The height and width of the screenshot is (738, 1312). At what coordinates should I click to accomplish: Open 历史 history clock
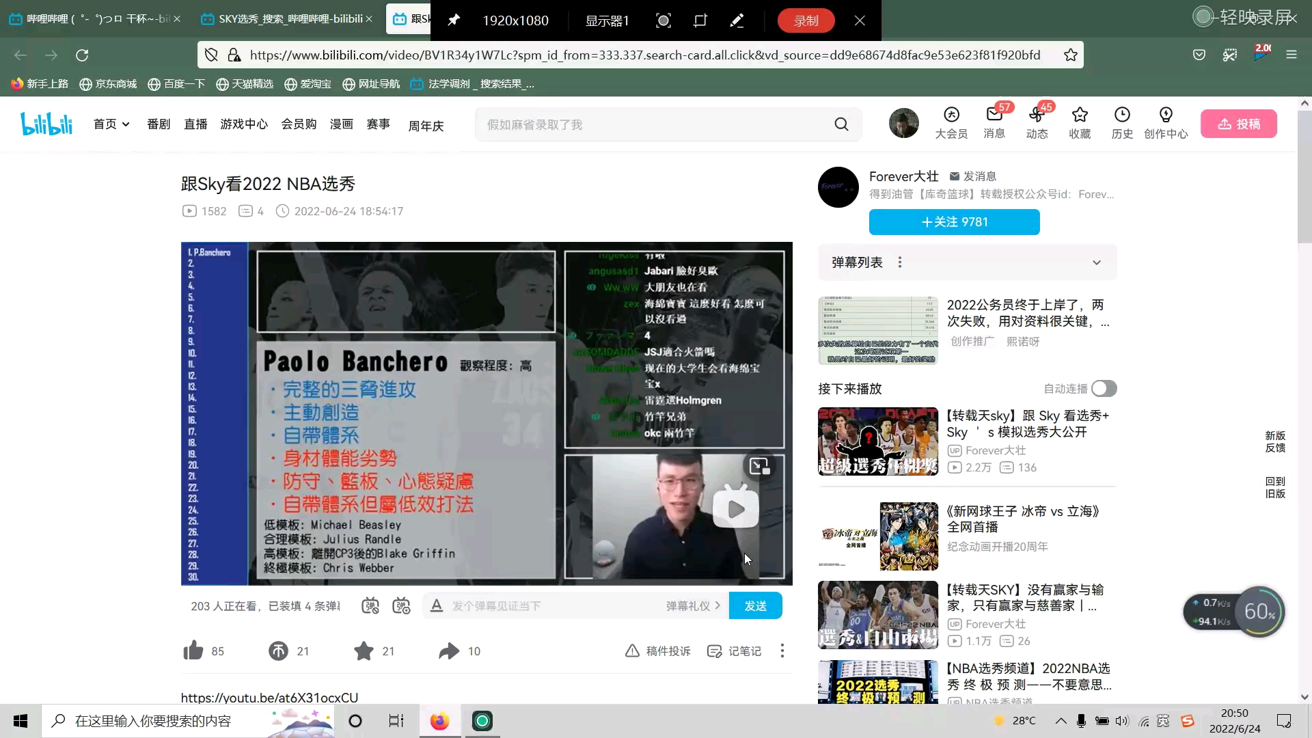coord(1122,124)
